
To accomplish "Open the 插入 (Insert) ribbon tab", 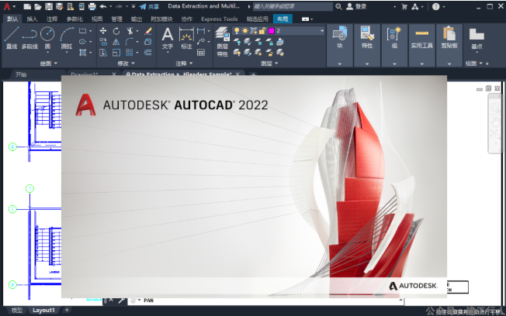I will pyautogui.click(x=32, y=19).
